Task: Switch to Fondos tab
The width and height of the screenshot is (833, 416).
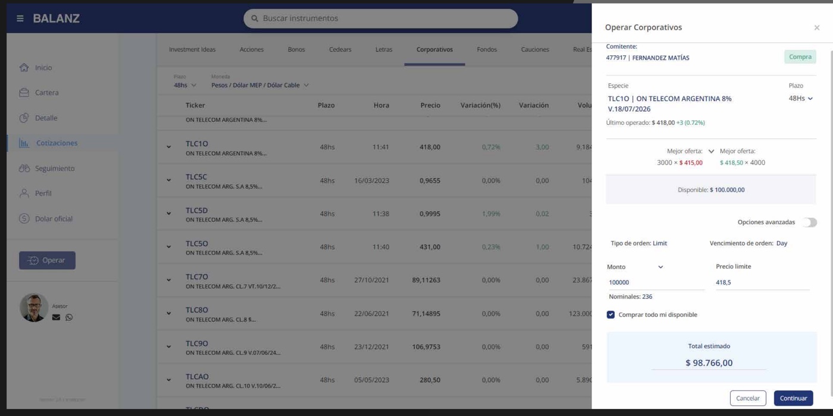Action: coord(487,49)
